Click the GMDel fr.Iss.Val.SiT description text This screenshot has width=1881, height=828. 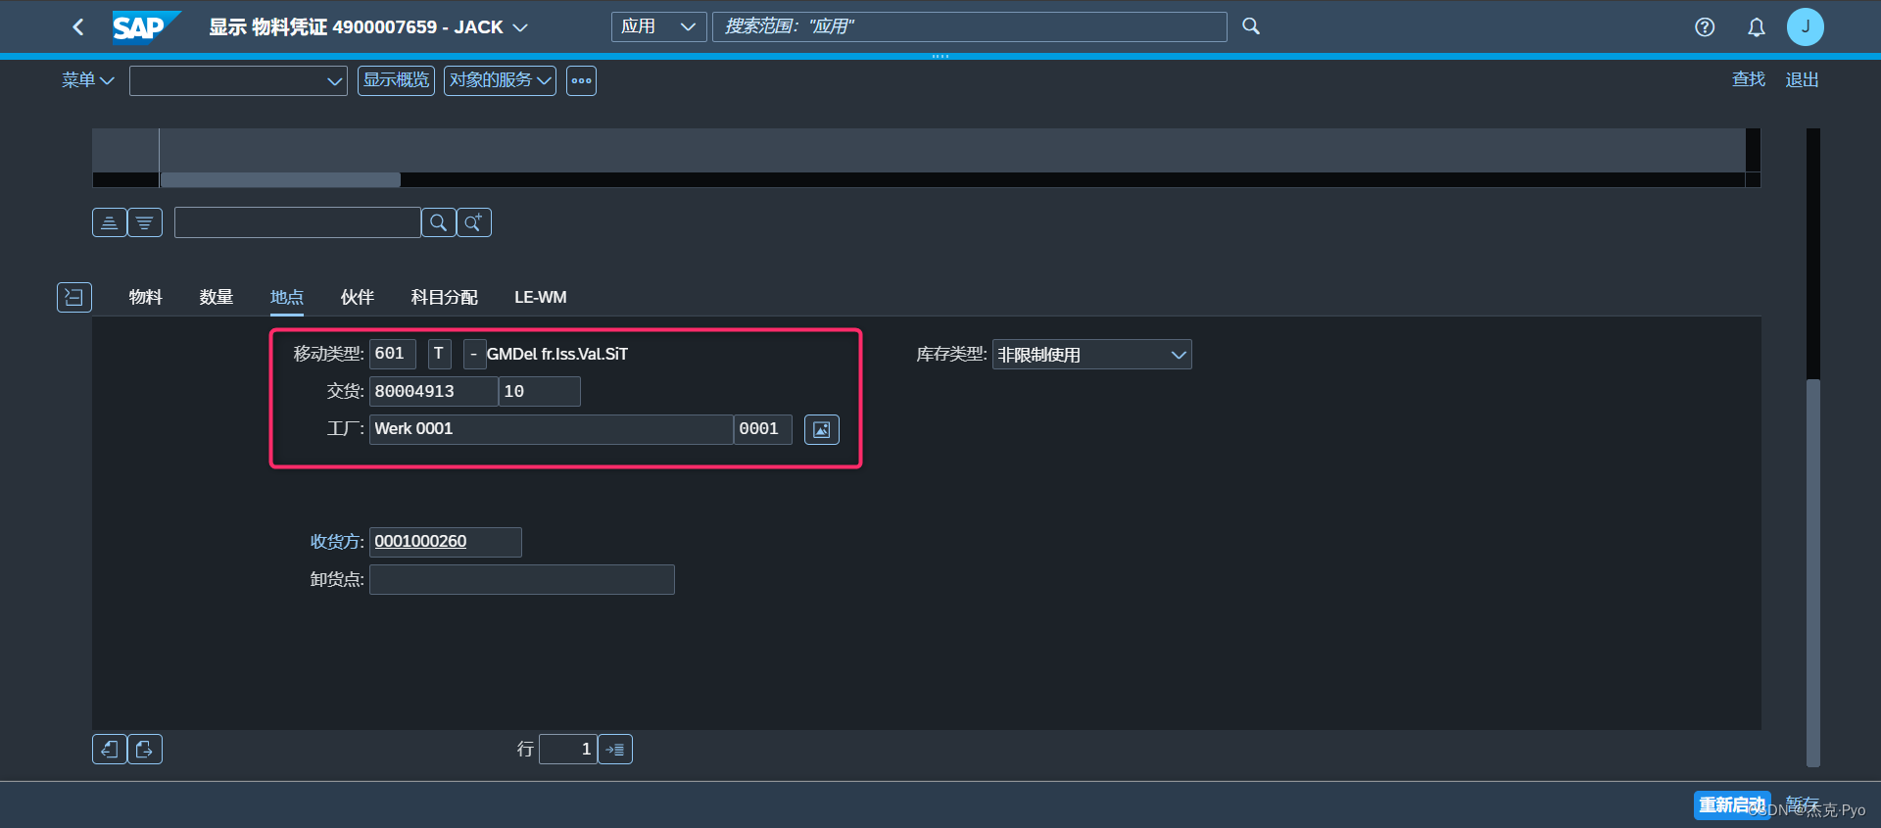(557, 354)
